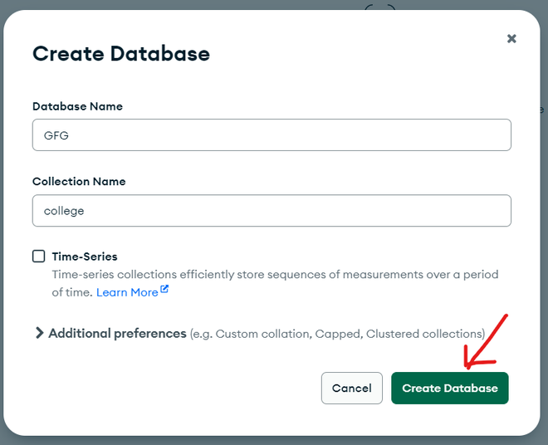548x445 pixels.
Task: Click the Time-series collections description text
Action: coord(274,274)
